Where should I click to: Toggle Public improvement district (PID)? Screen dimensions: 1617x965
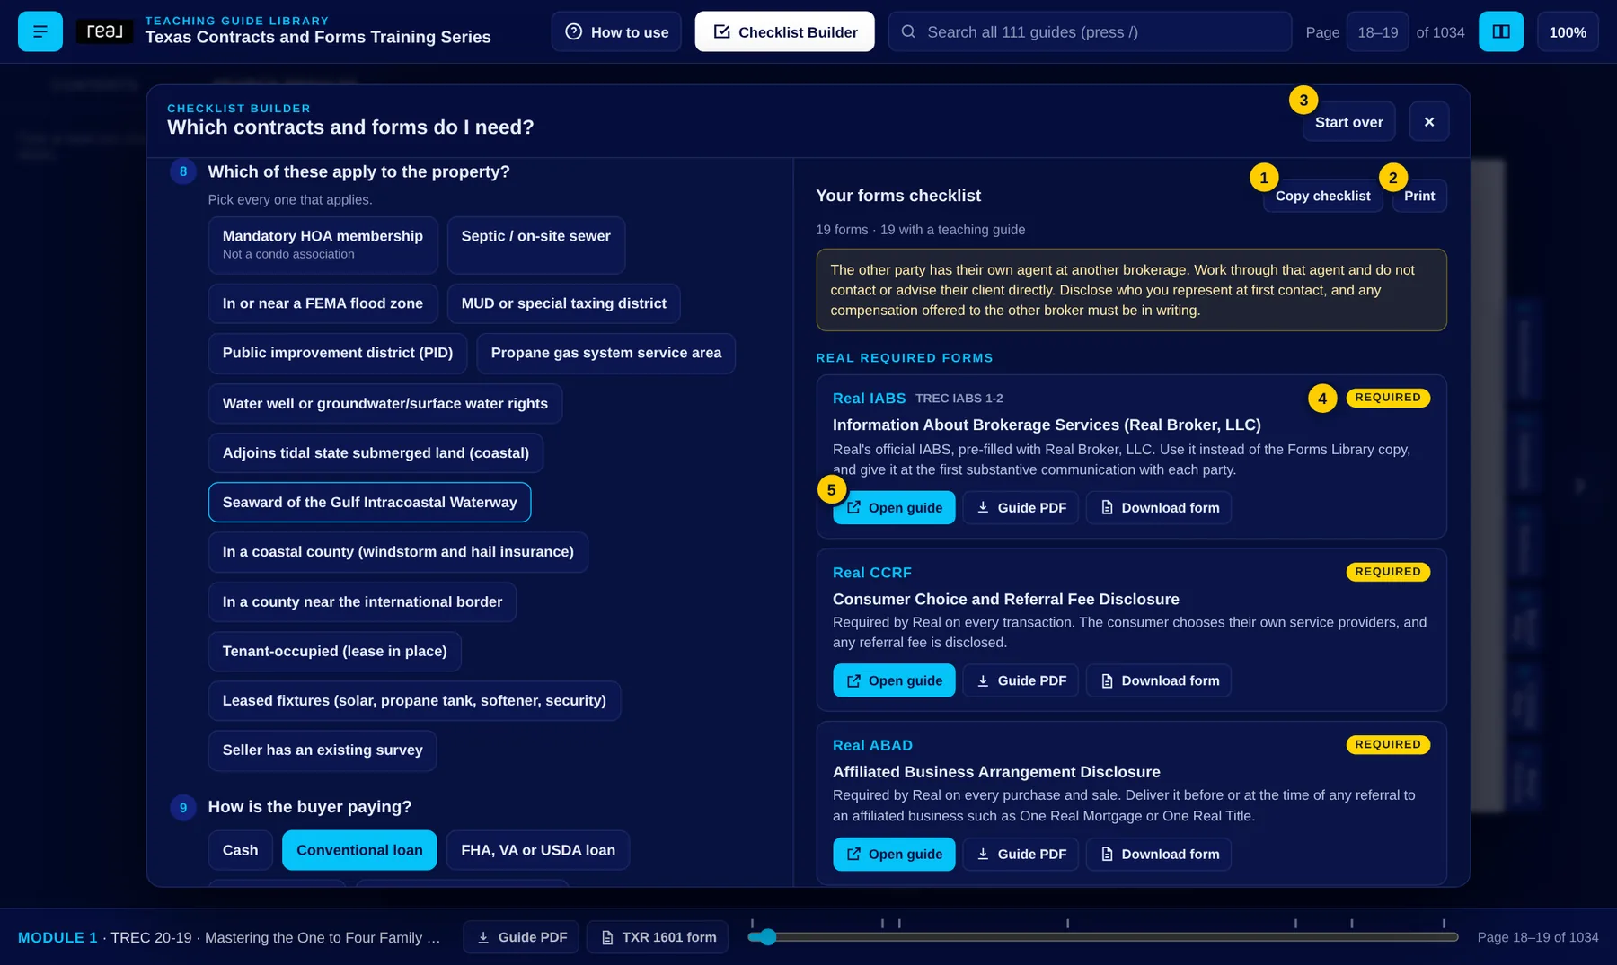pyautogui.click(x=338, y=353)
